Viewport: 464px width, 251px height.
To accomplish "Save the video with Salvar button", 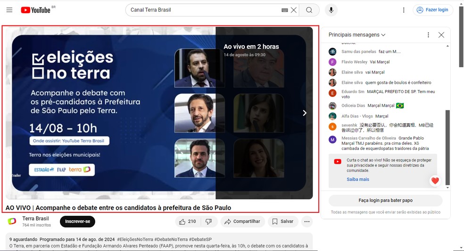I will pyautogui.click(x=283, y=221).
